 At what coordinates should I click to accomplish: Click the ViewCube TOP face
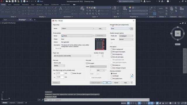click(178, 34)
